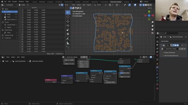Viewport: 188px width, 105px height.
Task: Select the Rotate tool in viewport
Action: 68,26
